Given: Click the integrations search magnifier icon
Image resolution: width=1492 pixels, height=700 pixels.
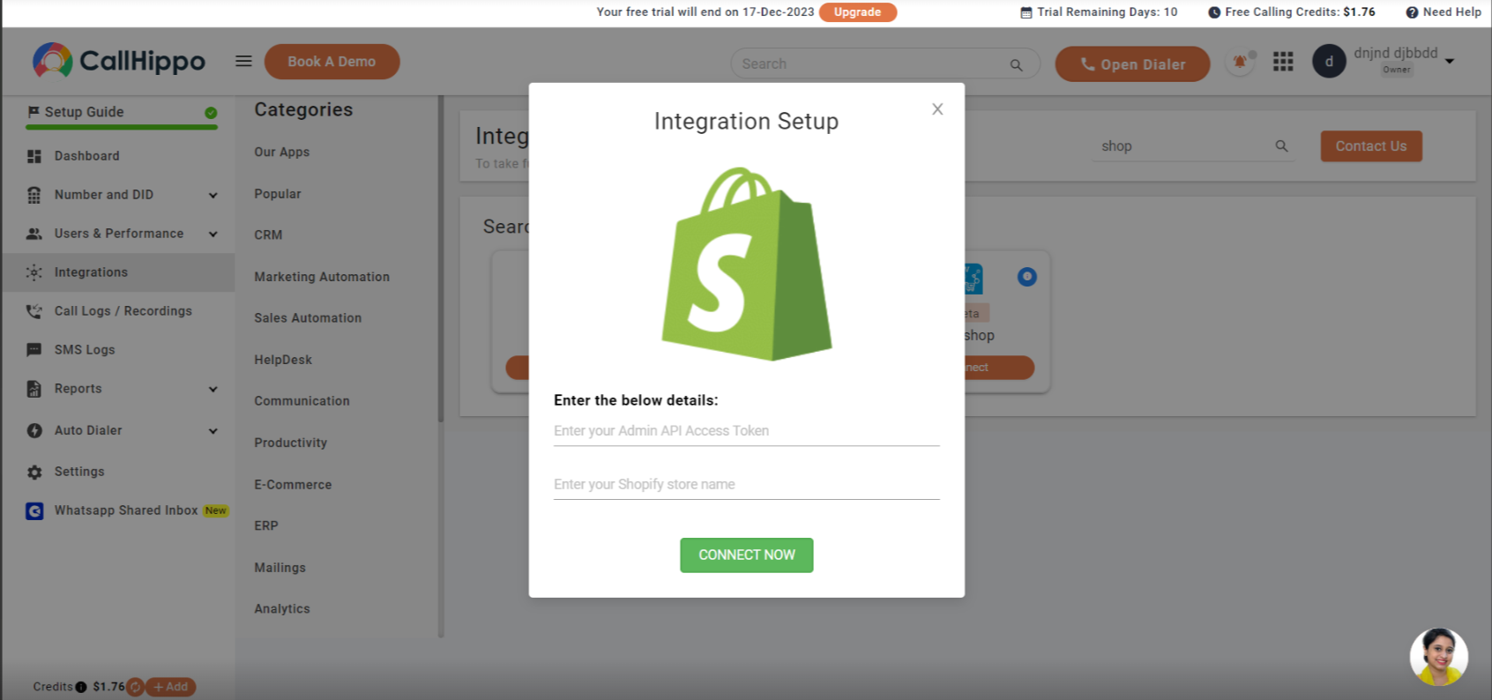Looking at the screenshot, I should click(x=1281, y=146).
